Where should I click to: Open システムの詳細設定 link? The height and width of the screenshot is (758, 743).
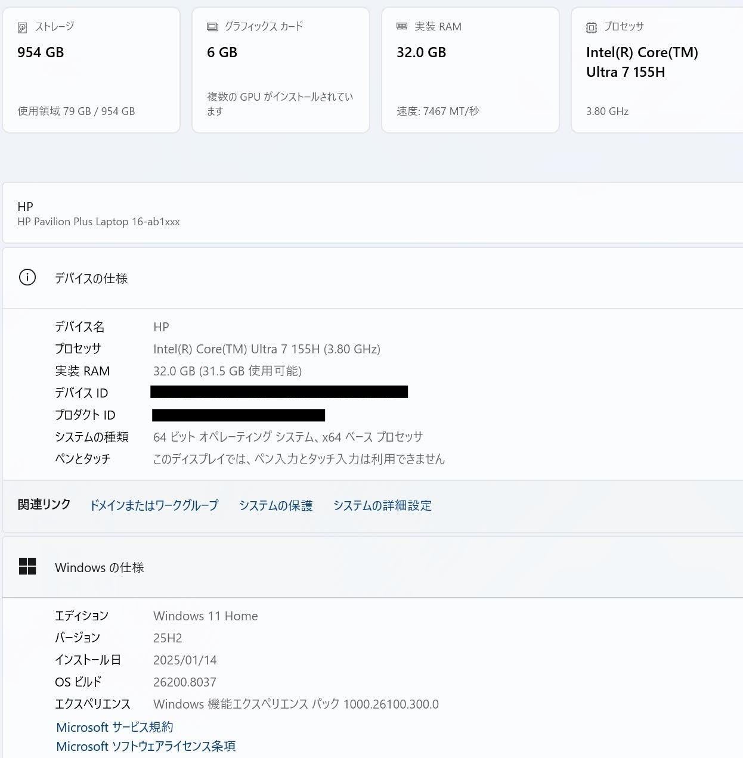point(382,505)
